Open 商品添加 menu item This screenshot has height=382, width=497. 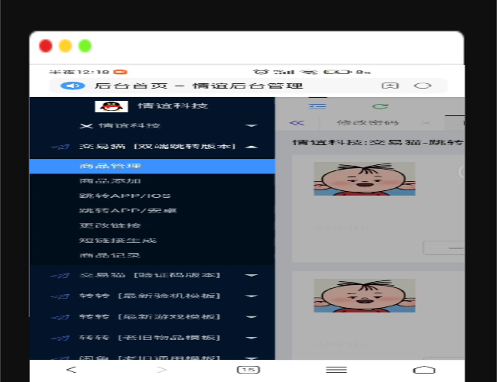pos(110,181)
